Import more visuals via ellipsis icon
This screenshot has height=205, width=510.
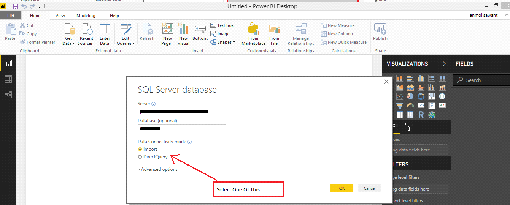(442, 114)
